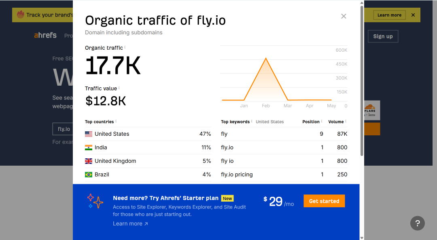
Task: Select the 'fly.io' keyword
Action: coord(227,147)
